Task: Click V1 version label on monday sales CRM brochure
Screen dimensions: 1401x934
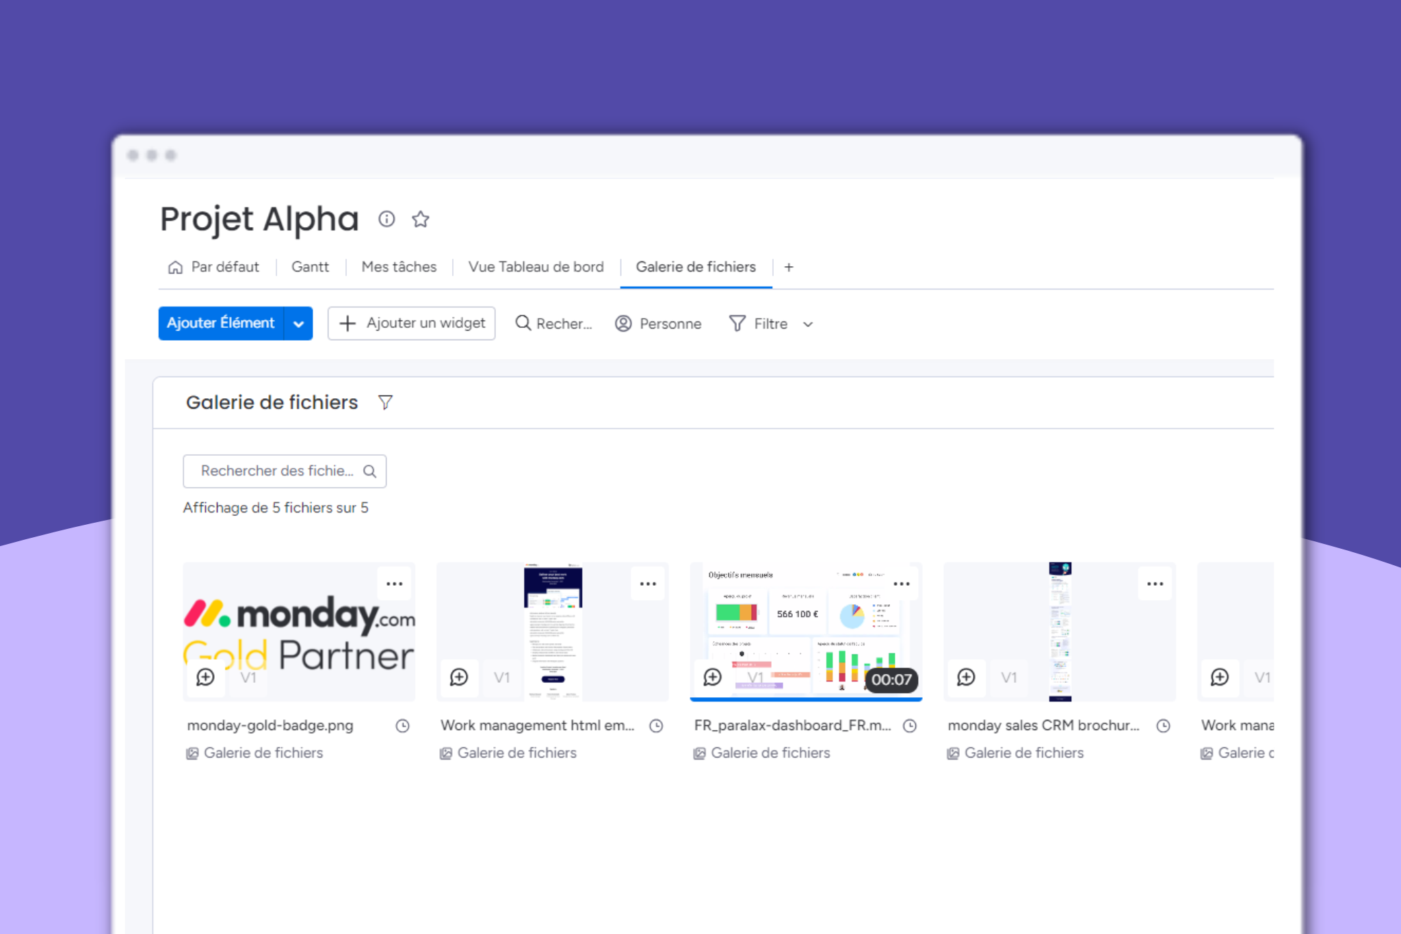Action: coord(1009,678)
